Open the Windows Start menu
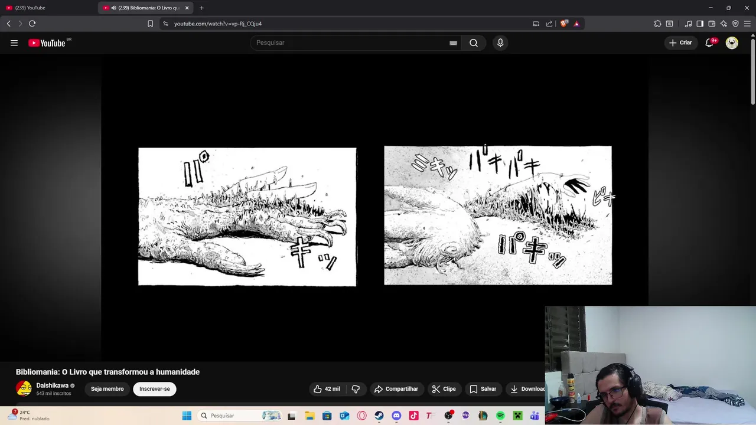Screen dimensions: 756x425 pyautogui.click(x=187, y=416)
